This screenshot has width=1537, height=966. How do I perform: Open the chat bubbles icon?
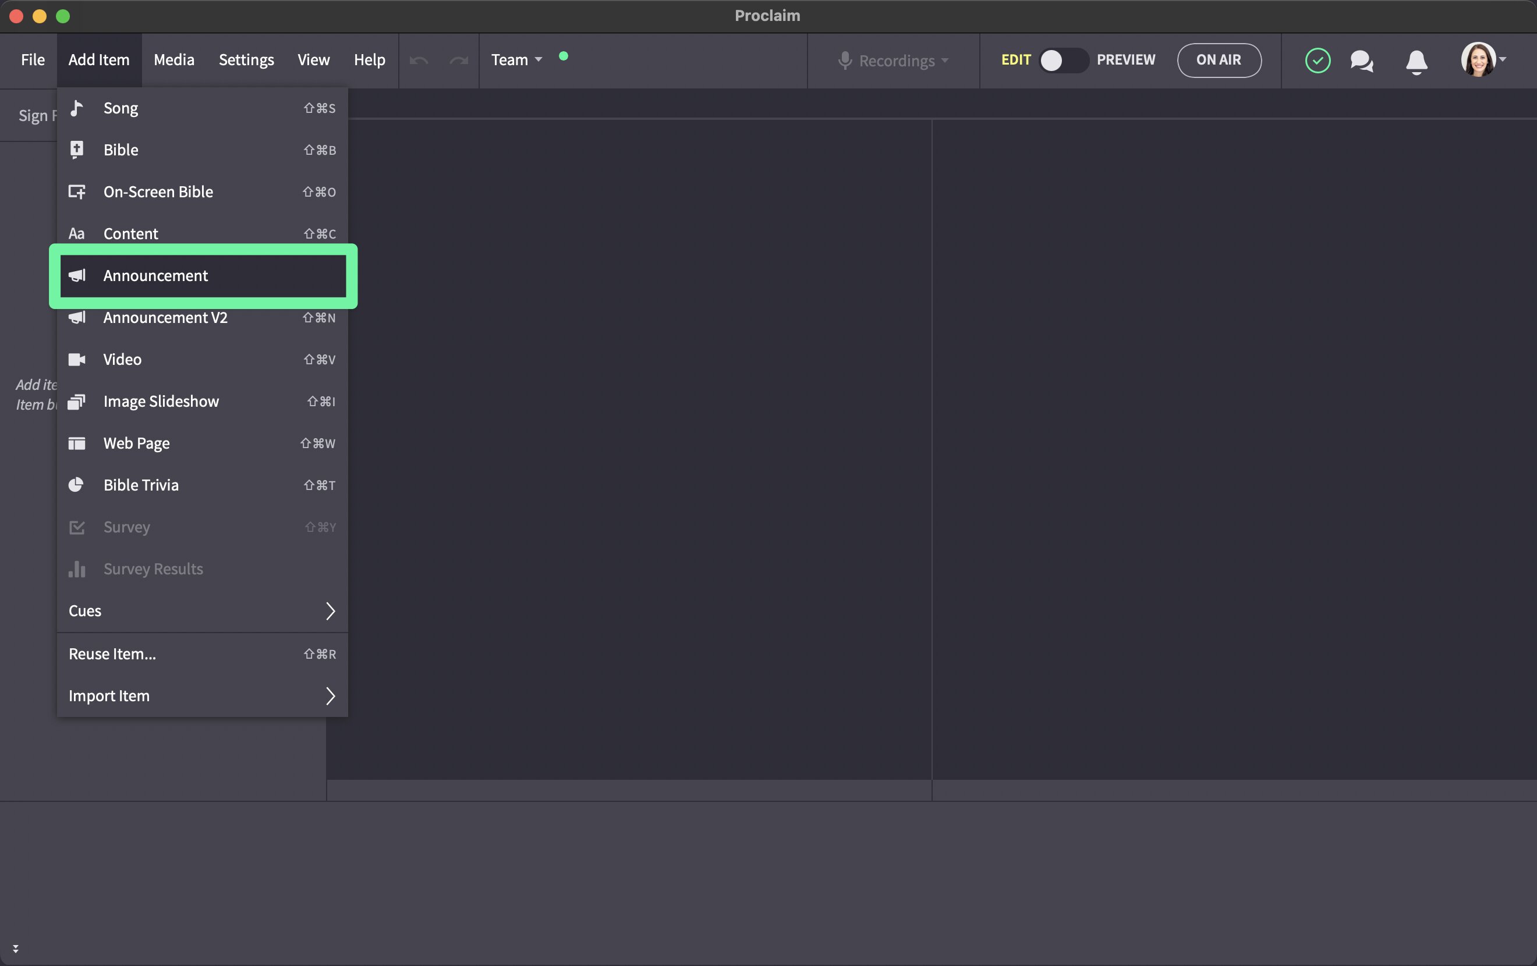coord(1362,61)
